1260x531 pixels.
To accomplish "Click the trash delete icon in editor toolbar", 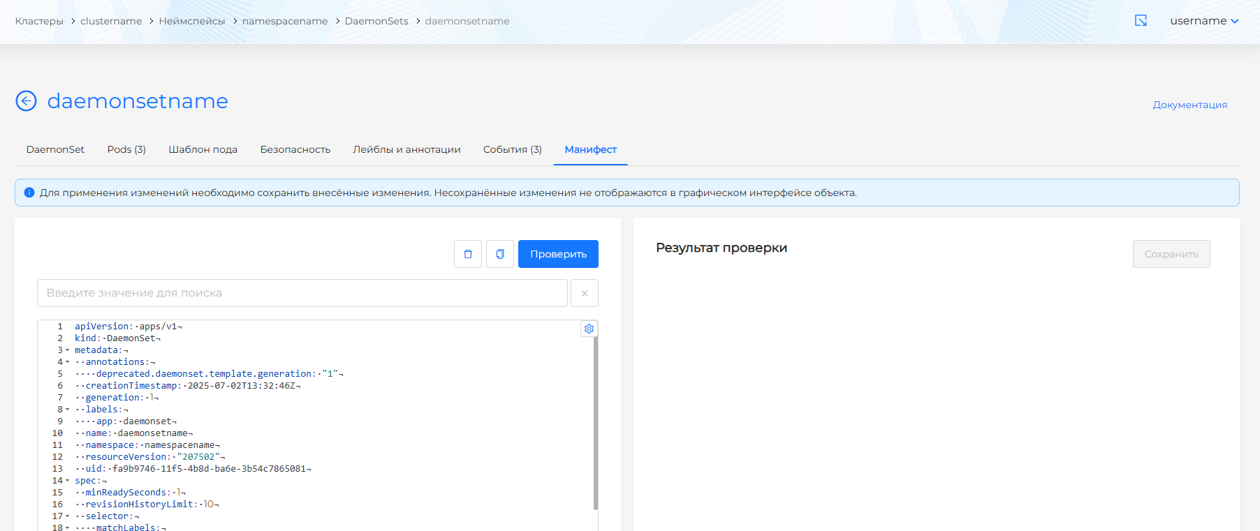I will click(468, 254).
